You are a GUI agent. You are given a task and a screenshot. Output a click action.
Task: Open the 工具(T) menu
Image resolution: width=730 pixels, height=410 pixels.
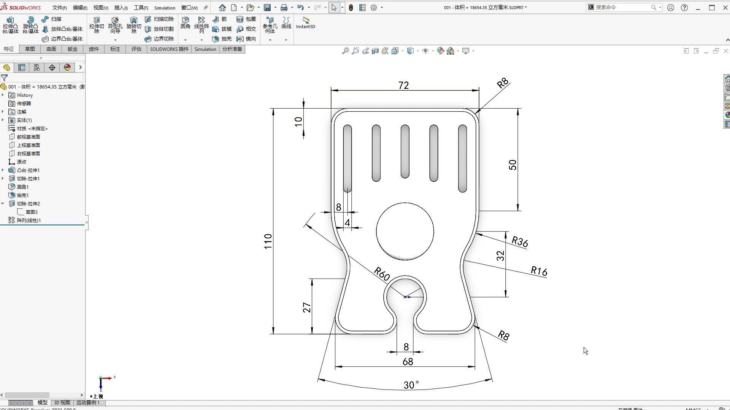pyautogui.click(x=141, y=8)
